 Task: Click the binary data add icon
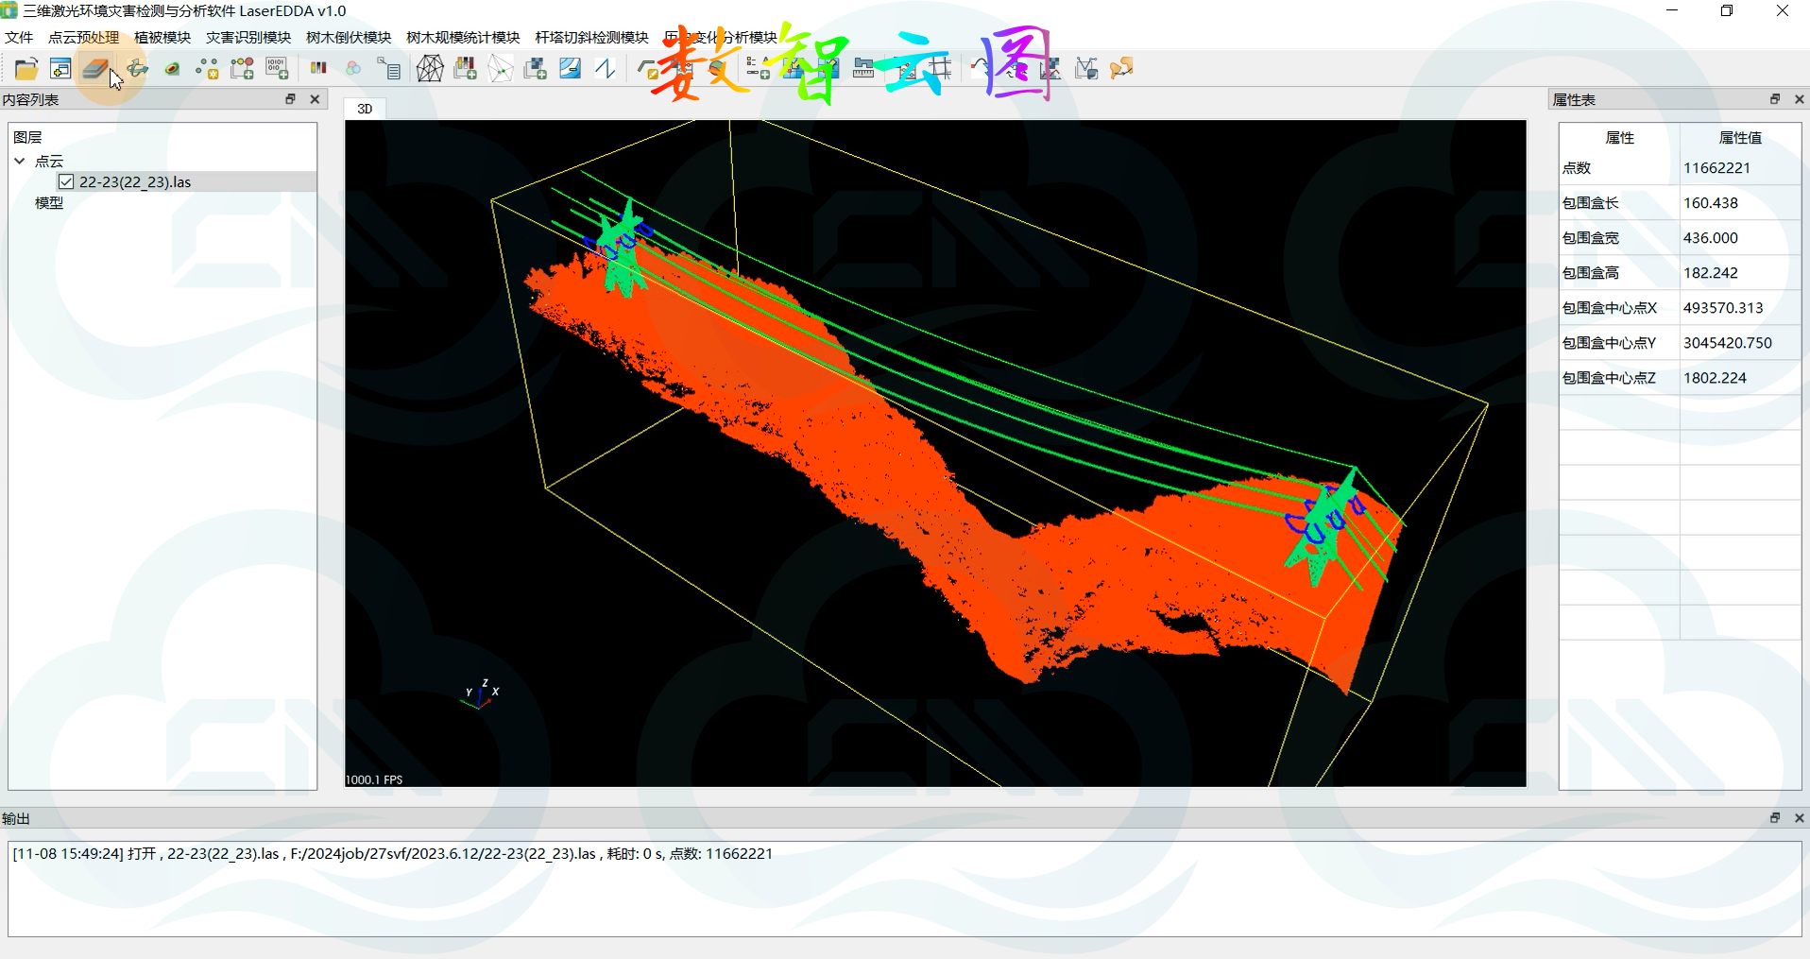277,68
